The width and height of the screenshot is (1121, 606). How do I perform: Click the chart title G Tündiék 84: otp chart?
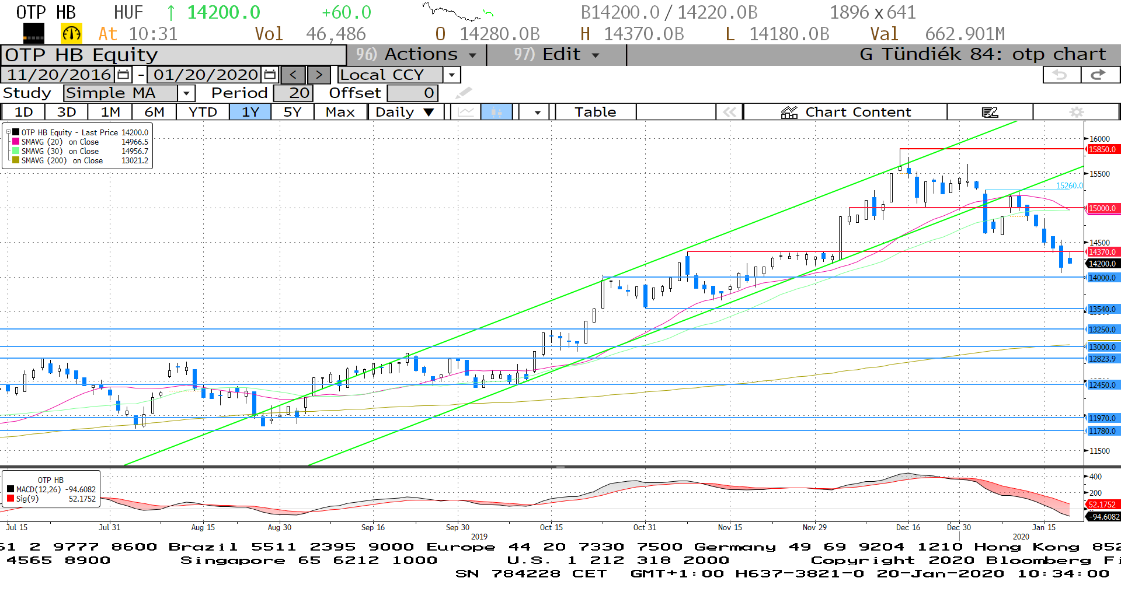tap(983, 54)
